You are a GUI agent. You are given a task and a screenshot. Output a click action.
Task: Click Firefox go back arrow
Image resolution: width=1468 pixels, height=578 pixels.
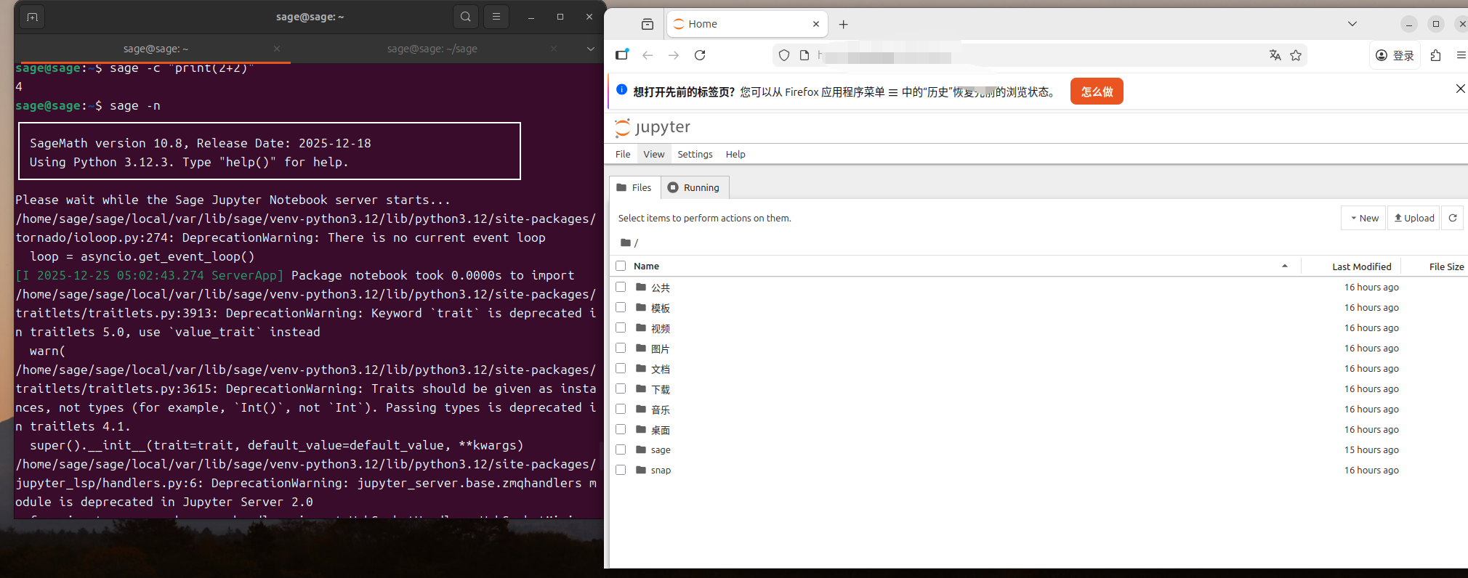point(648,55)
